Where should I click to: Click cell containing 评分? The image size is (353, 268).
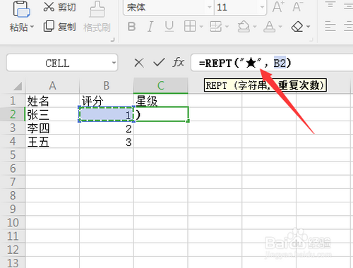(x=107, y=101)
